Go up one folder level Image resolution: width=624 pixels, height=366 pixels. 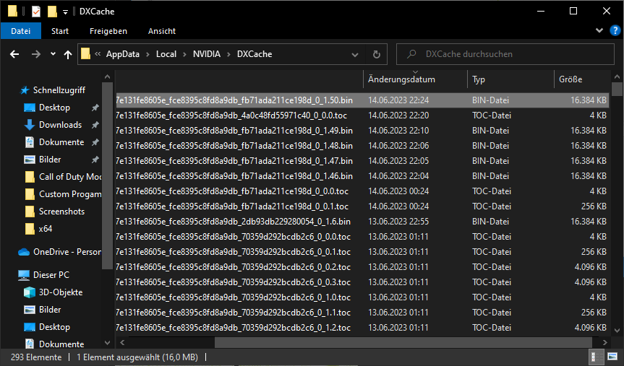(x=68, y=54)
